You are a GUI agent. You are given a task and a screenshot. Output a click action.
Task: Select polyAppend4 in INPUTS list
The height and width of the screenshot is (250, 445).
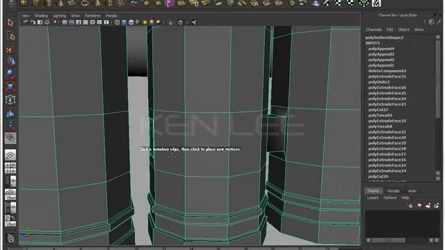tap(381, 49)
